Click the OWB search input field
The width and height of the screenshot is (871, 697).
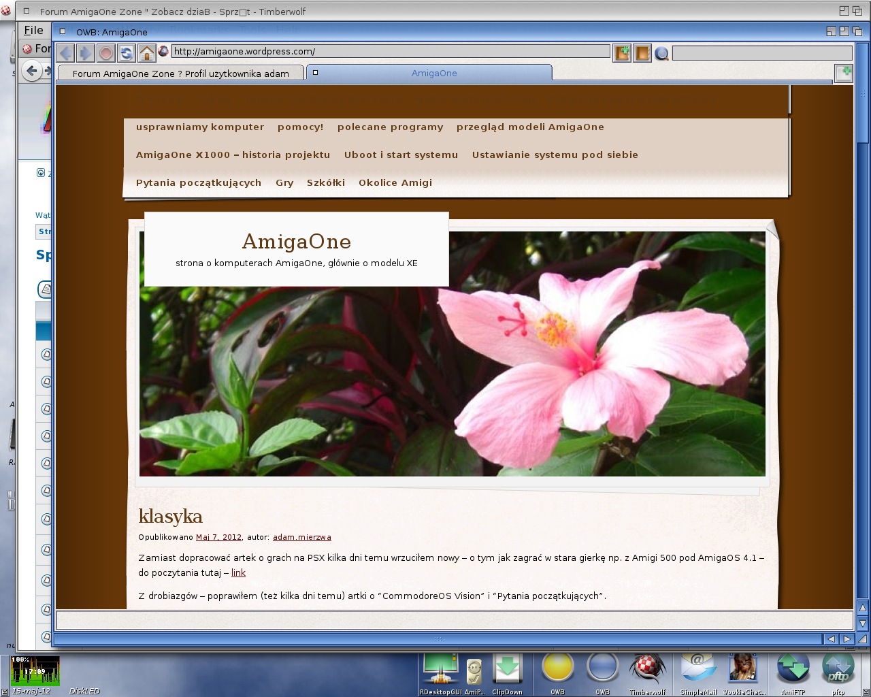point(762,52)
